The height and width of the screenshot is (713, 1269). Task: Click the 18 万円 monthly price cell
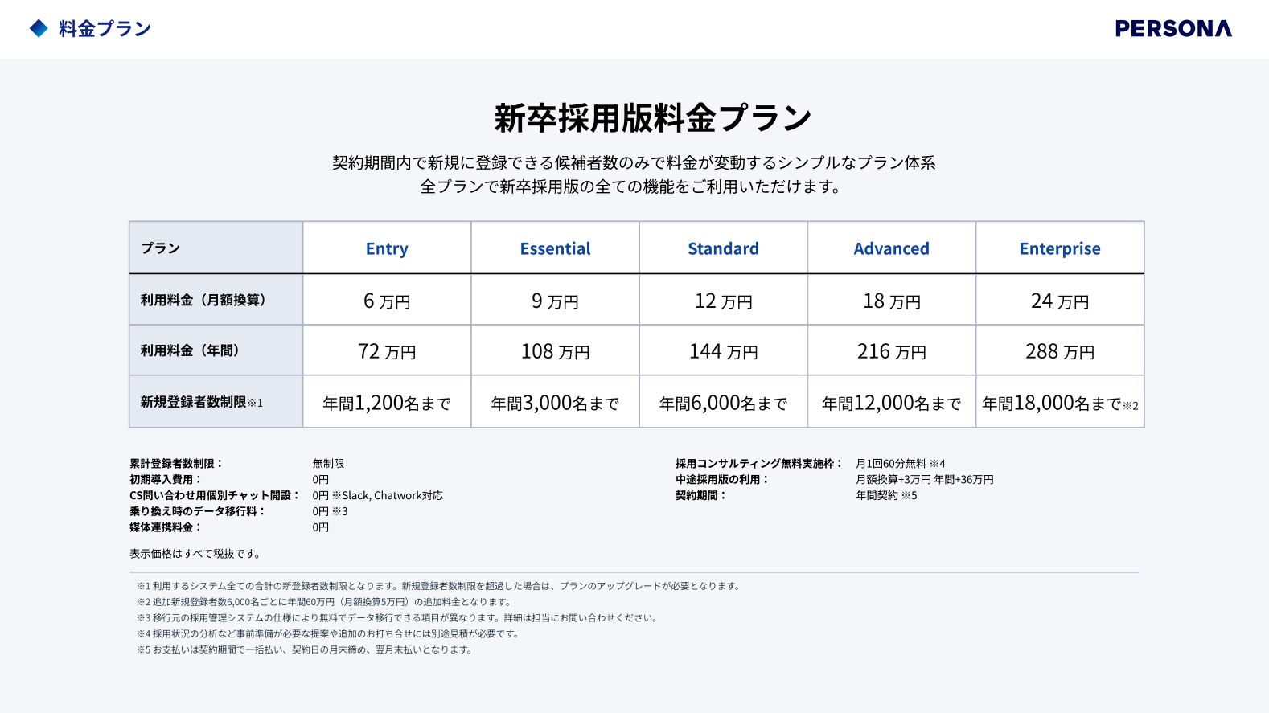click(x=891, y=301)
